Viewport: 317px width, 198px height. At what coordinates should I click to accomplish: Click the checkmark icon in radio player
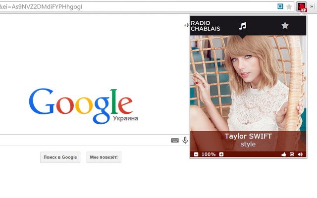[292, 154]
